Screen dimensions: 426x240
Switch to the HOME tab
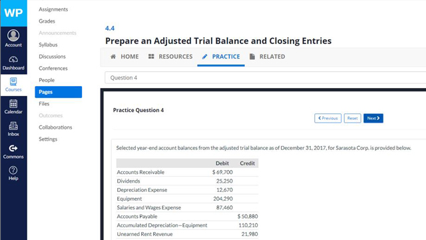tap(124, 57)
